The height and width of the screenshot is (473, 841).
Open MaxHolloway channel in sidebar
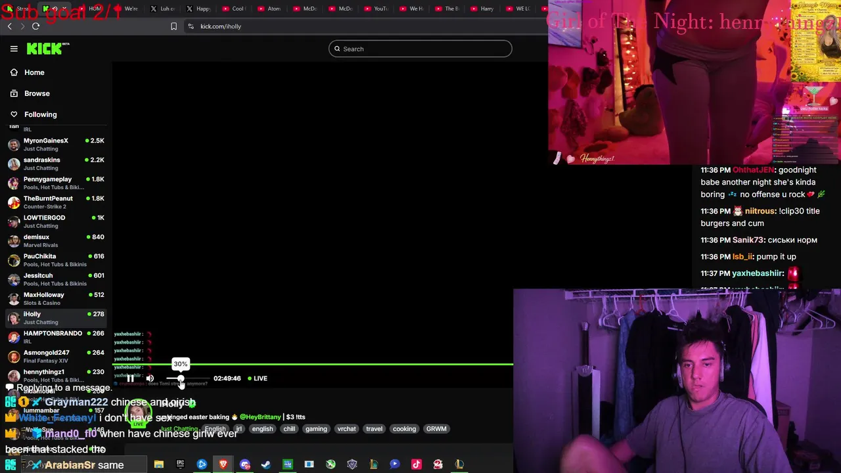[56, 298]
